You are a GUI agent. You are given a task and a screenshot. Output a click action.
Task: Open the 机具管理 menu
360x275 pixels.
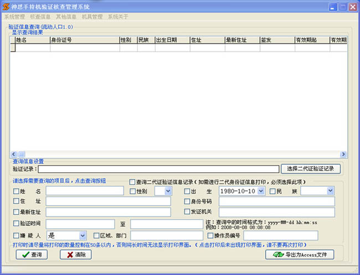point(92,17)
